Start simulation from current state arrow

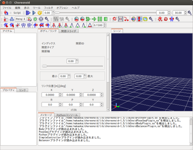click(94, 19)
